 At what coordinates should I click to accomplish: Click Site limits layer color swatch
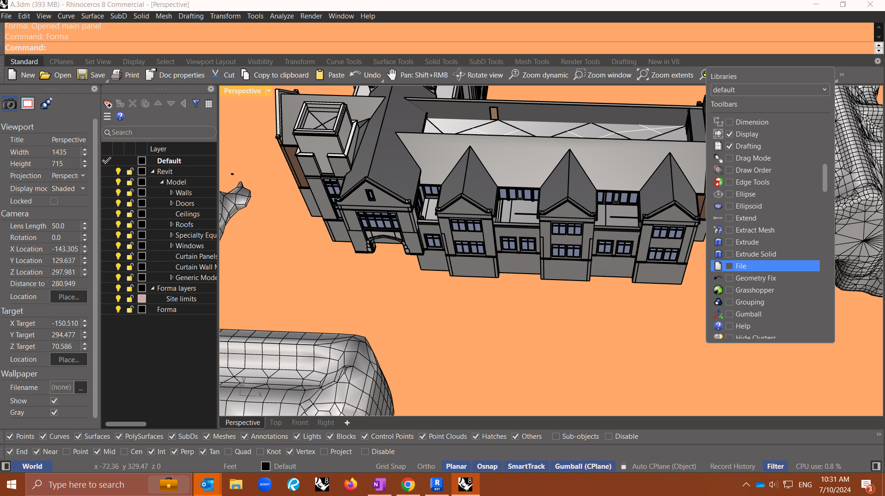(142, 299)
